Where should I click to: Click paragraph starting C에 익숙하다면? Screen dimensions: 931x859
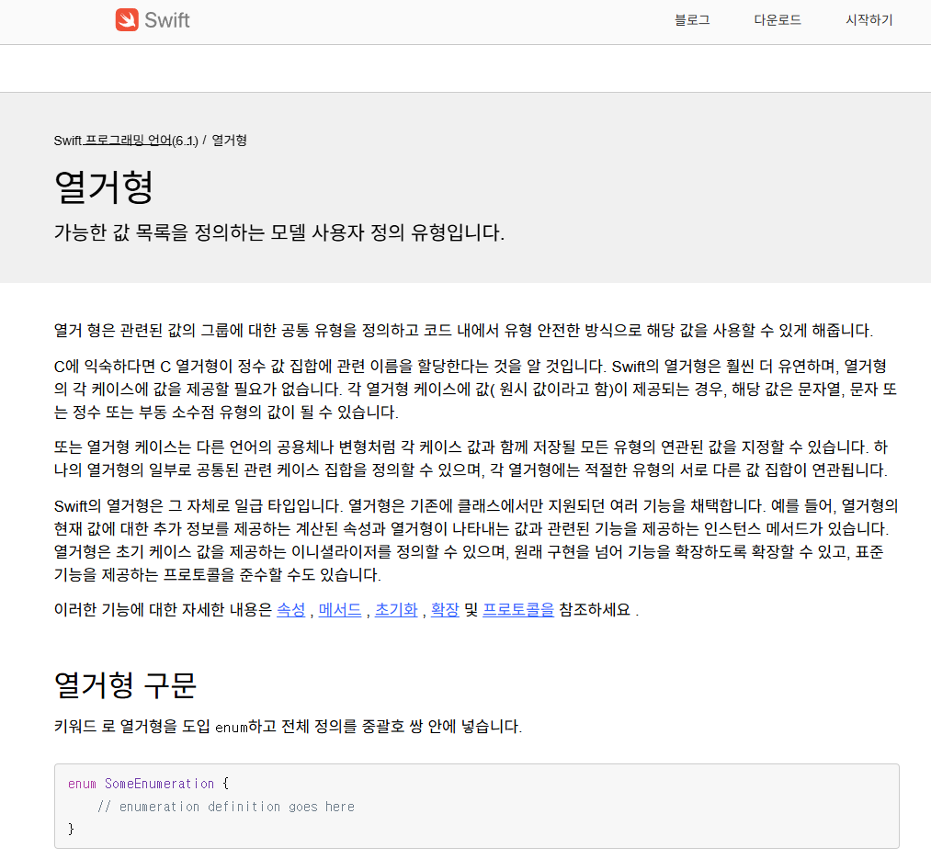tap(475, 389)
